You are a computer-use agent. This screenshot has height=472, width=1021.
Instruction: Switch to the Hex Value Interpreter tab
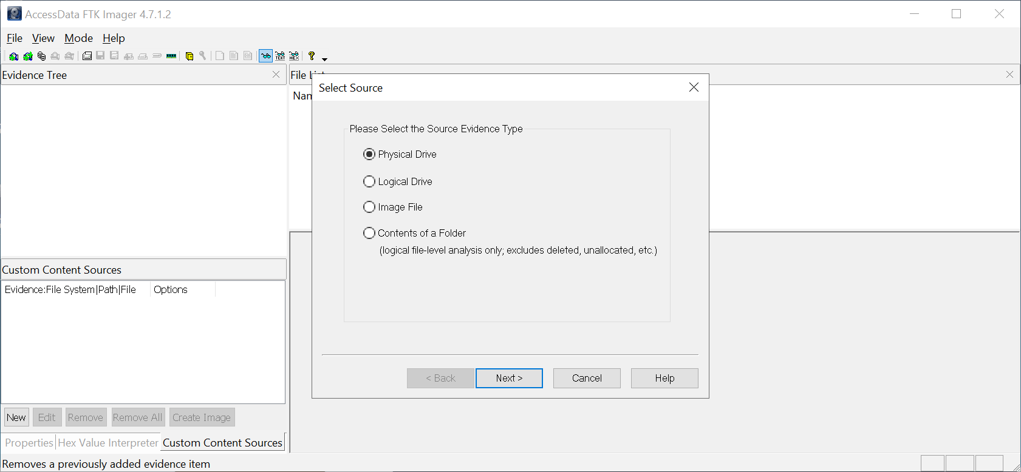click(108, 443)
